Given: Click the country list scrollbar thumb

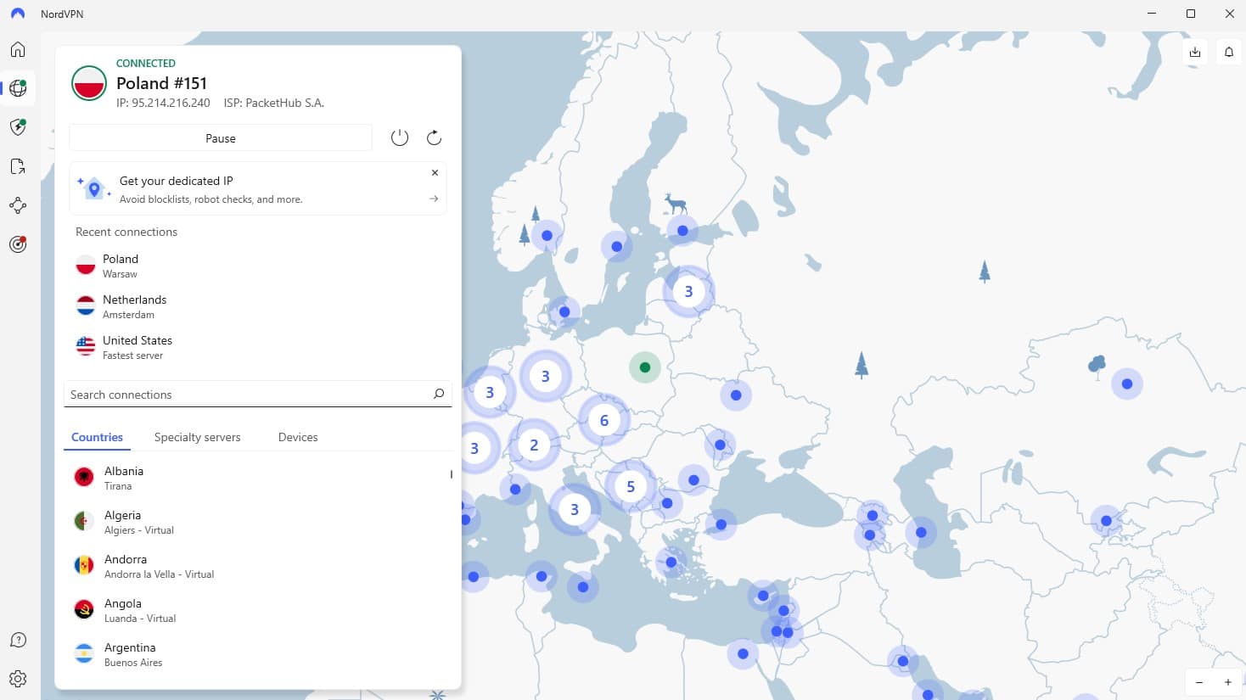Looking at the screenshot, I should pyautogui.click(x=451, y=474).
